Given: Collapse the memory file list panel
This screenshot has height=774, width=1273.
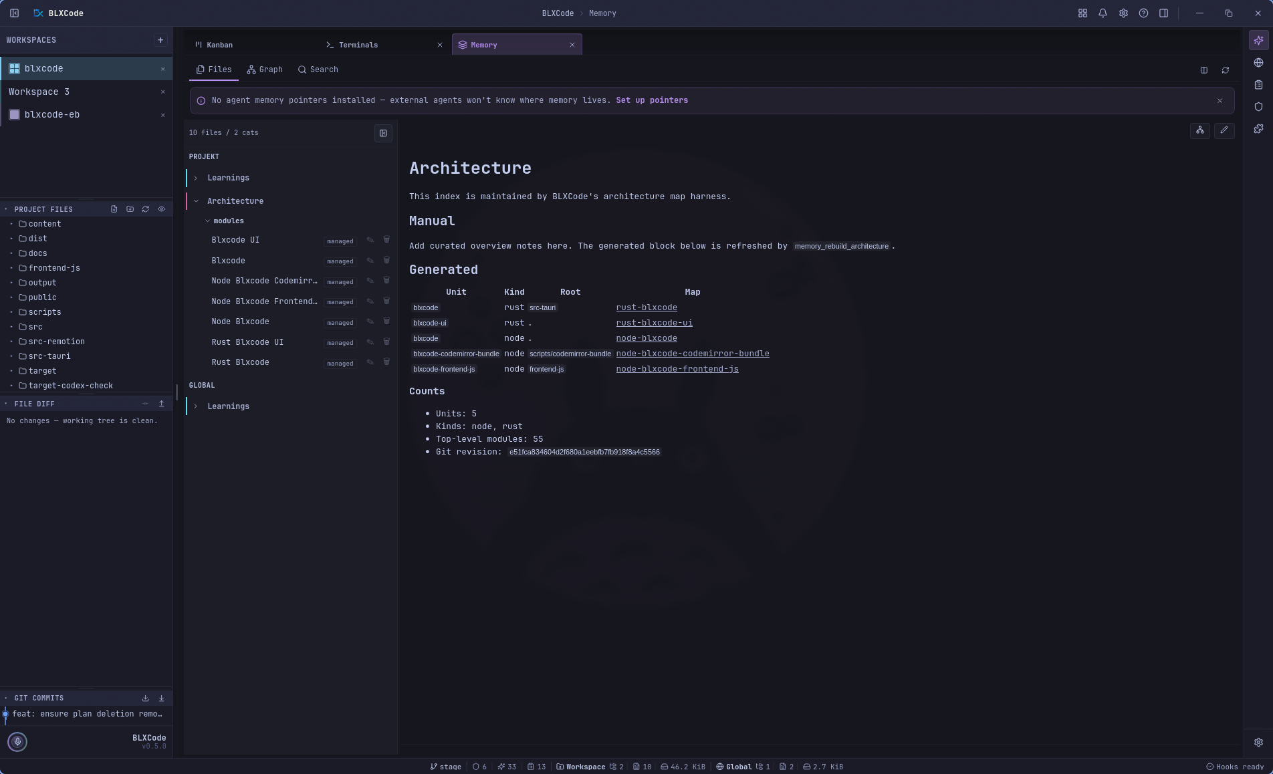Looking at the screenshot, I should (383, 133).
